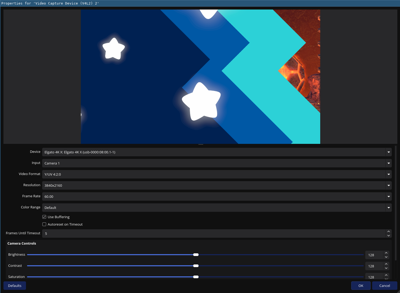Expand the Video Format dropdown

217,174
